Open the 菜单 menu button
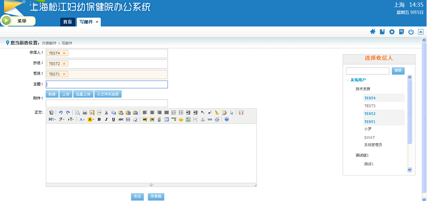Image resolution: width=427 pixels, height=201 pixels. [18, 21]
